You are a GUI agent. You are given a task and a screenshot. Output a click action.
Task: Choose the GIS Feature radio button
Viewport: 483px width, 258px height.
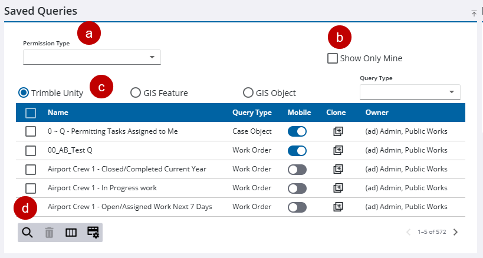pos(136,92)
